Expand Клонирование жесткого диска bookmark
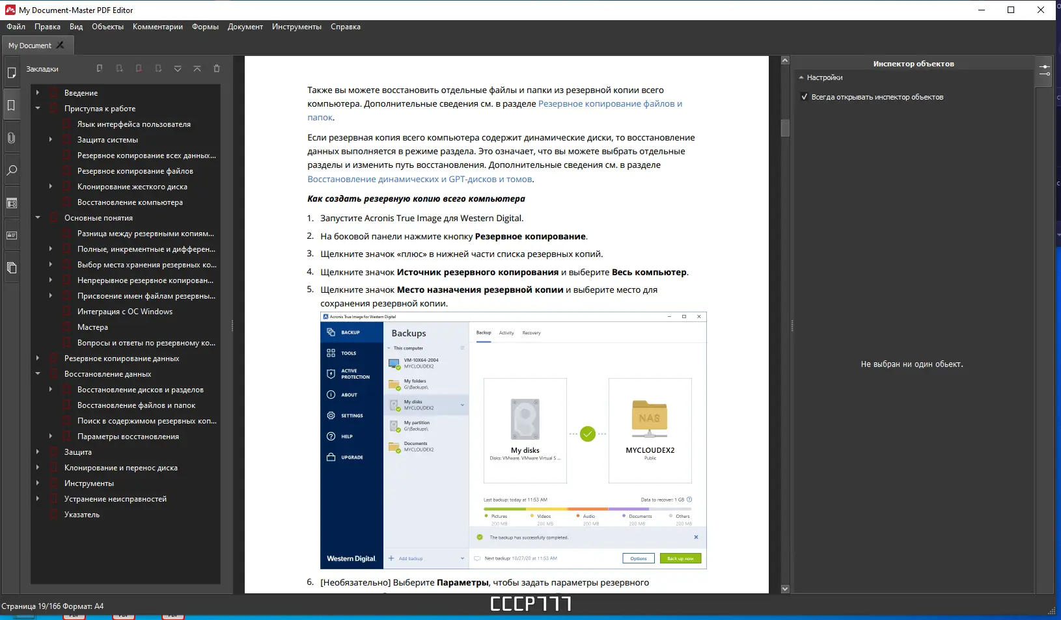This screenshot has width=1061, height=620. [51, 187]
